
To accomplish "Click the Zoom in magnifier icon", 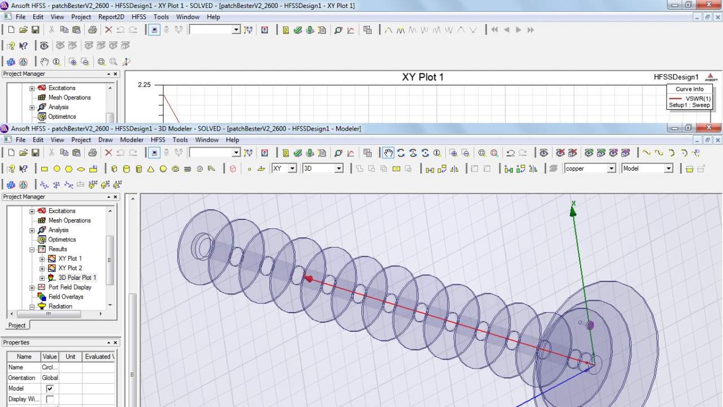I will 482,153.
